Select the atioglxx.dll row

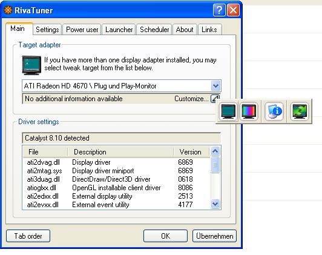116,188
